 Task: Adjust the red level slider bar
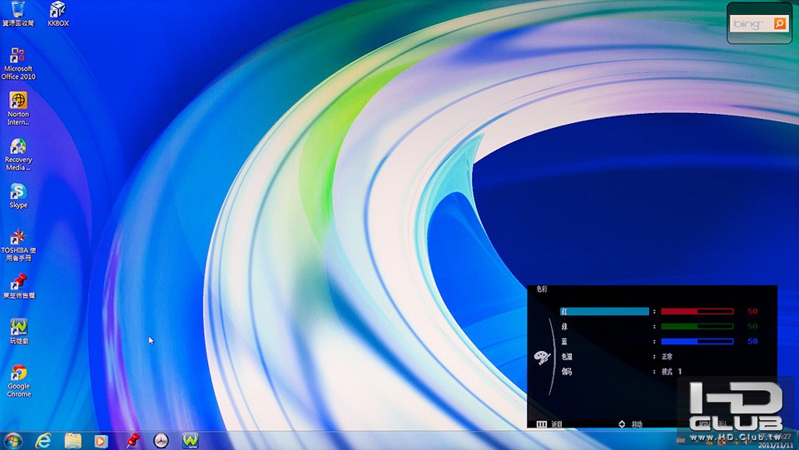pyautogui.click(x=697, y=311)
